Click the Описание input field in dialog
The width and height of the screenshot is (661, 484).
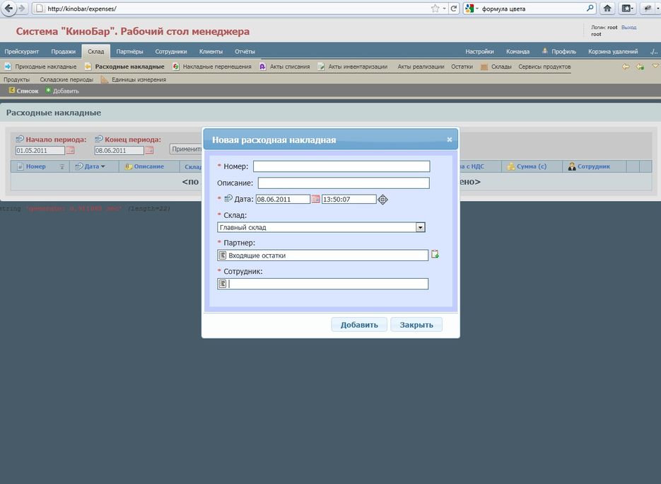[x=344, y=183]
